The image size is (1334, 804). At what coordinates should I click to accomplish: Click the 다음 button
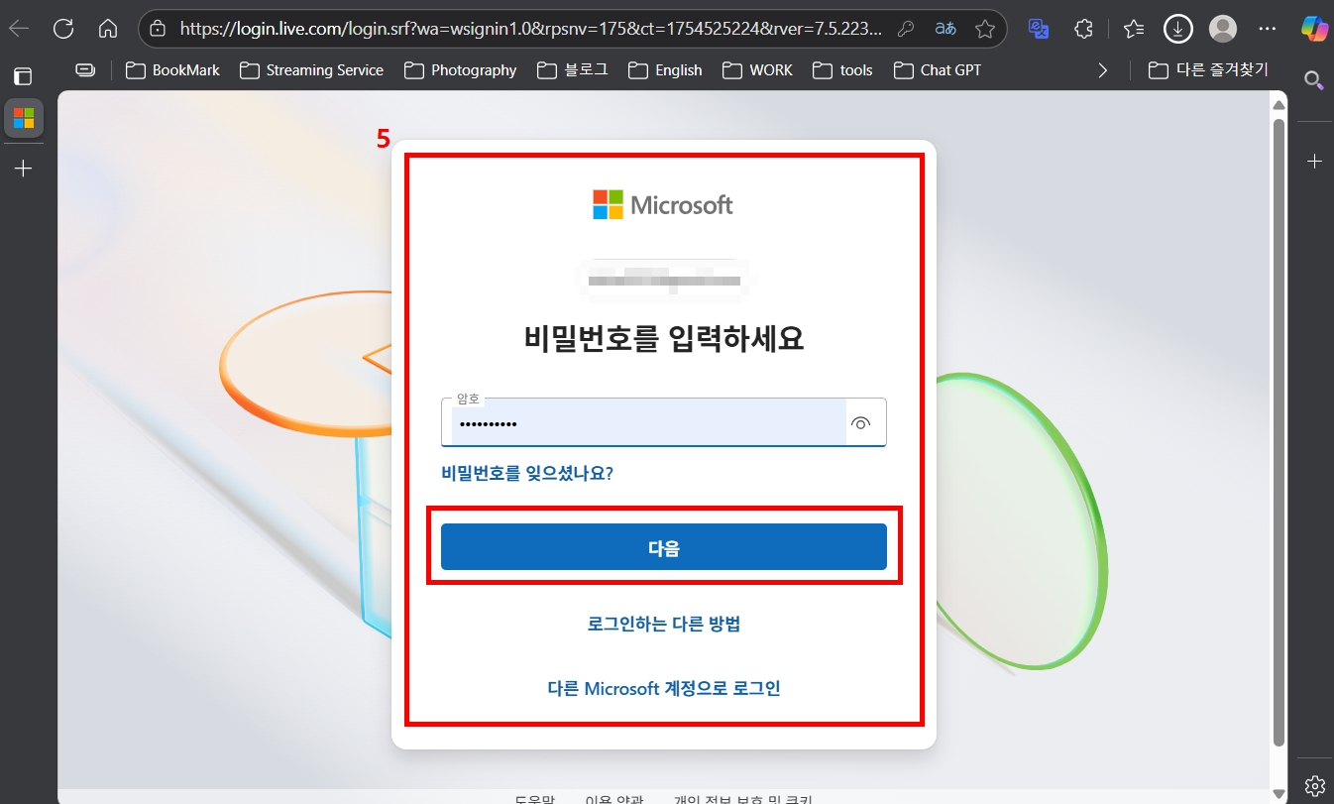pos(664,547)
